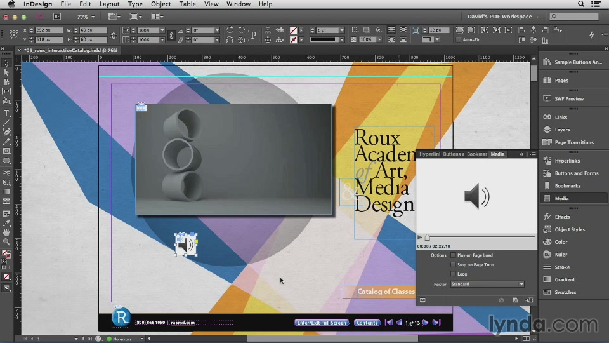The width and height of the screenshot is (609, 343).
Task: Open the Page Transitions panel
Action: click(x=572, y=142)
